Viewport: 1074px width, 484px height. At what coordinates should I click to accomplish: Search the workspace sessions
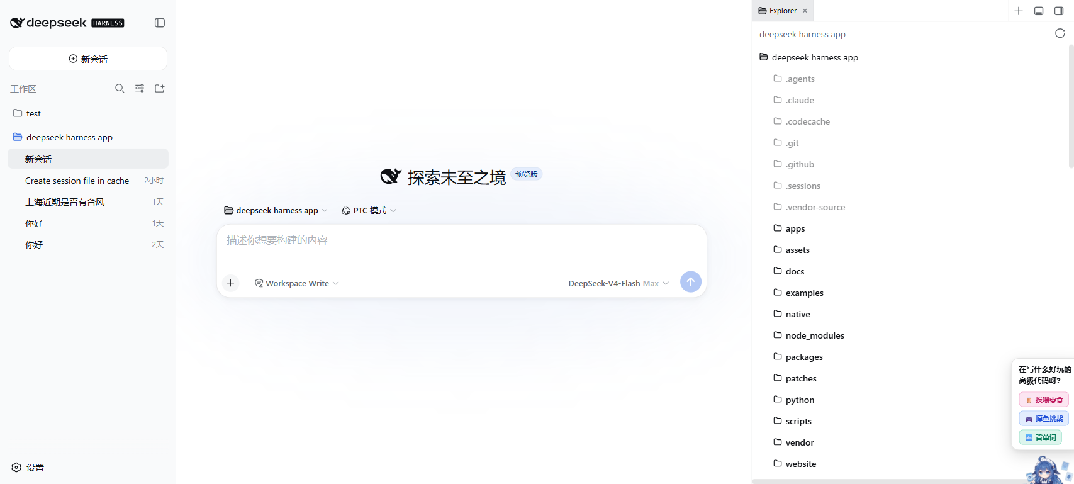(x=120, y=89)
